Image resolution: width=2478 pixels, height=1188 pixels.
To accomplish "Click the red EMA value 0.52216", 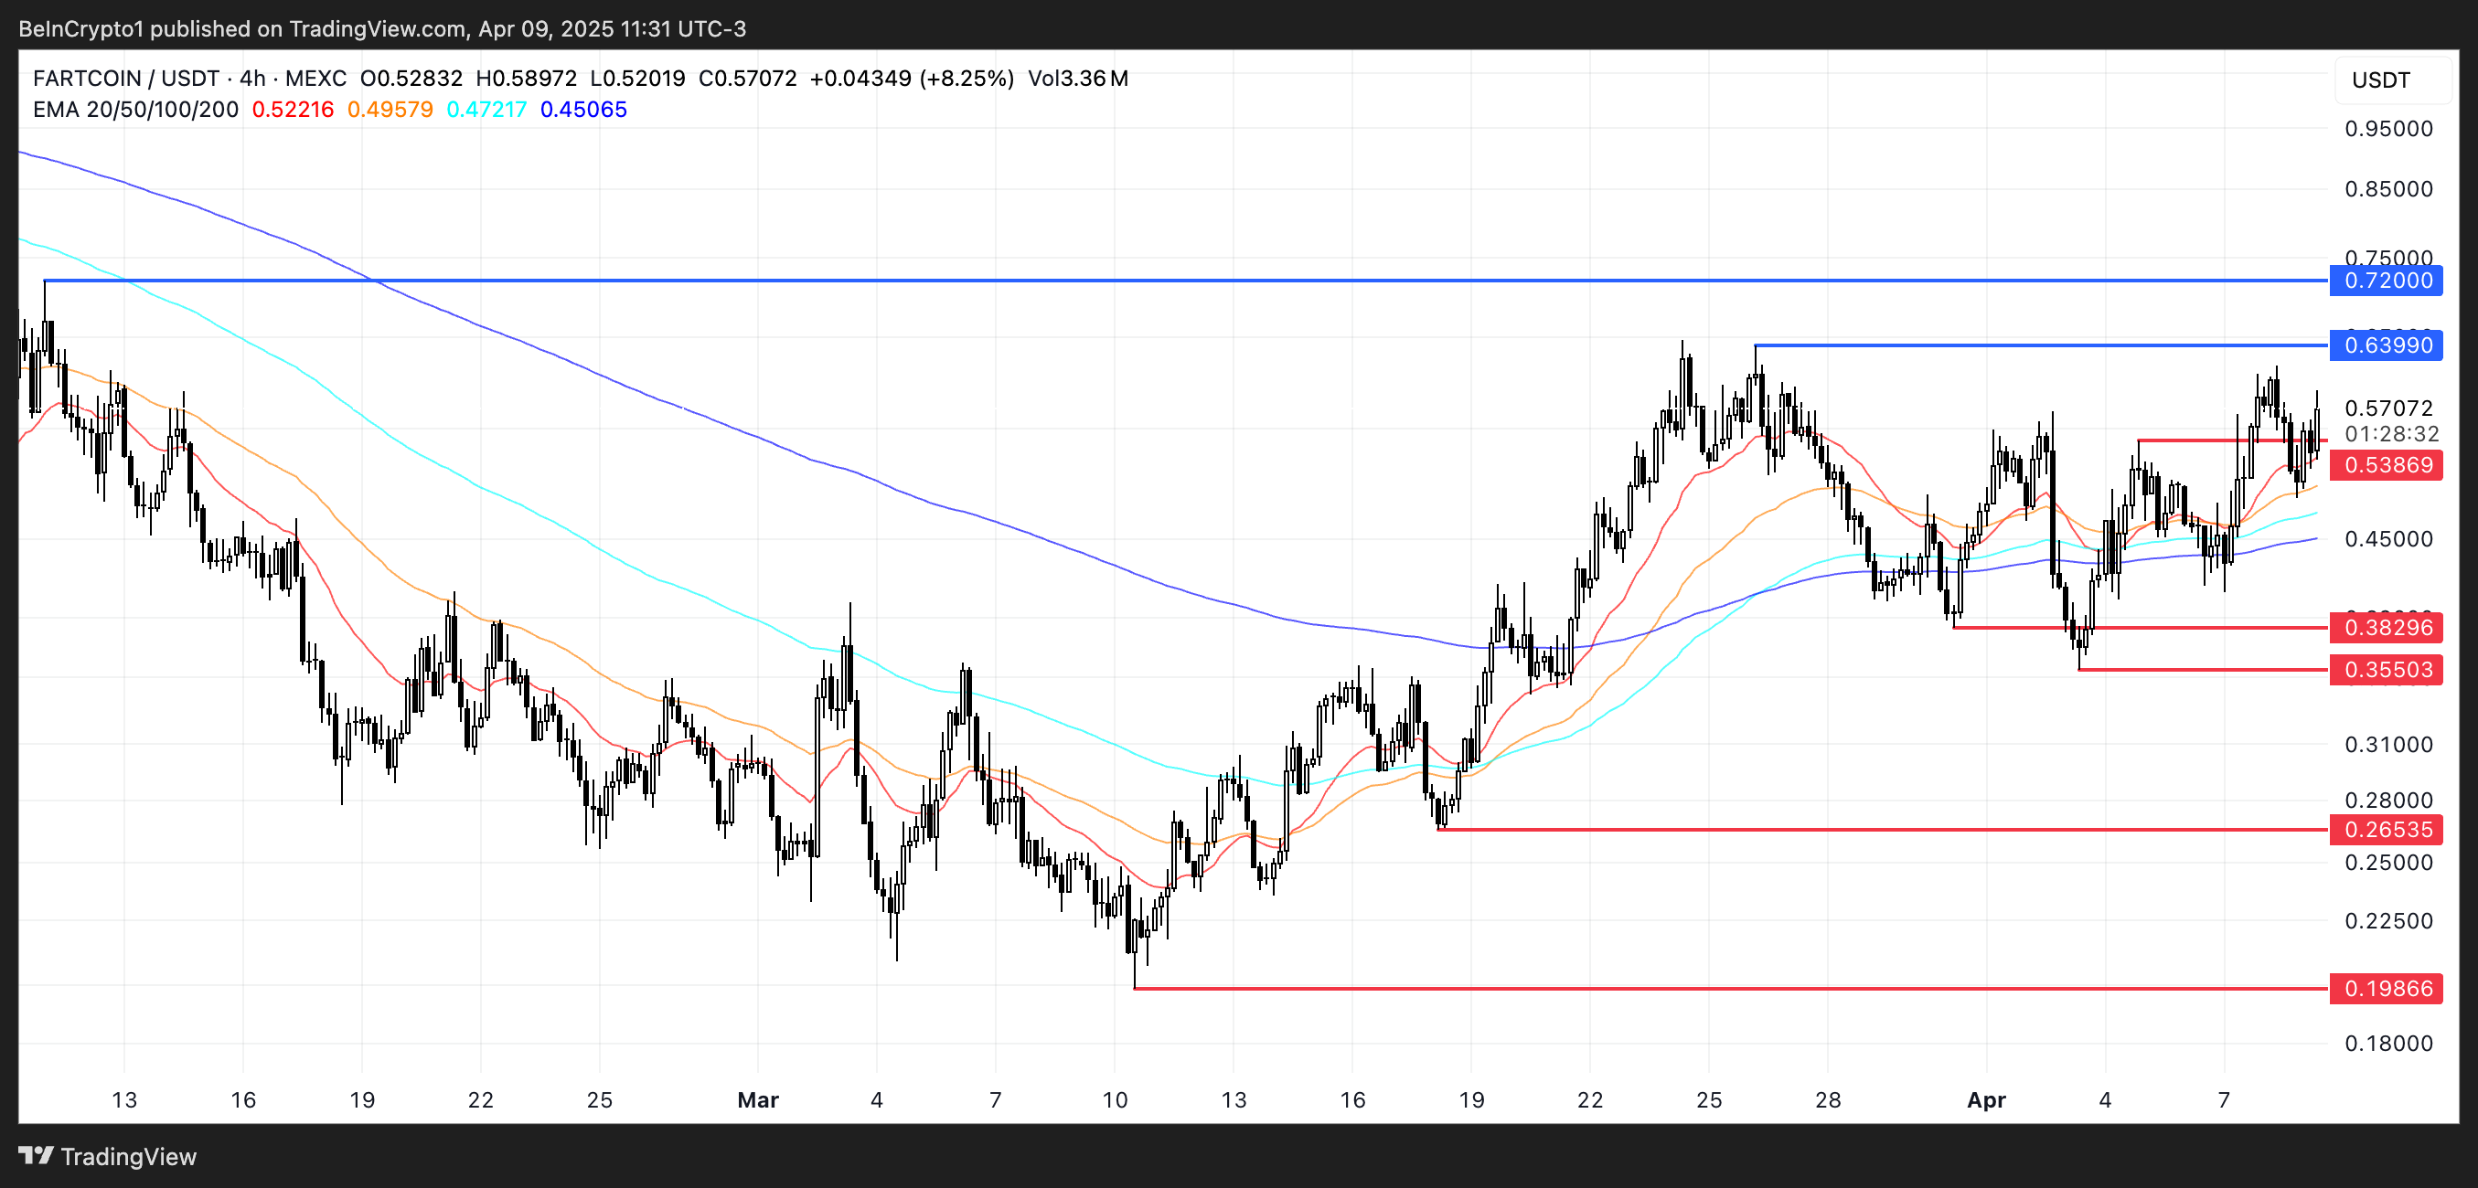I will click(x=293, y=110).
